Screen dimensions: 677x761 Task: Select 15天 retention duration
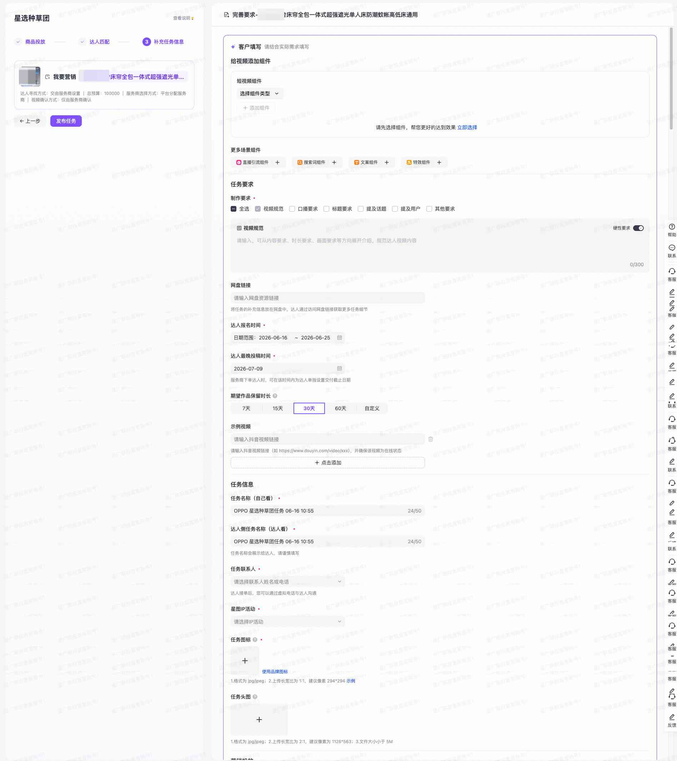278,408
